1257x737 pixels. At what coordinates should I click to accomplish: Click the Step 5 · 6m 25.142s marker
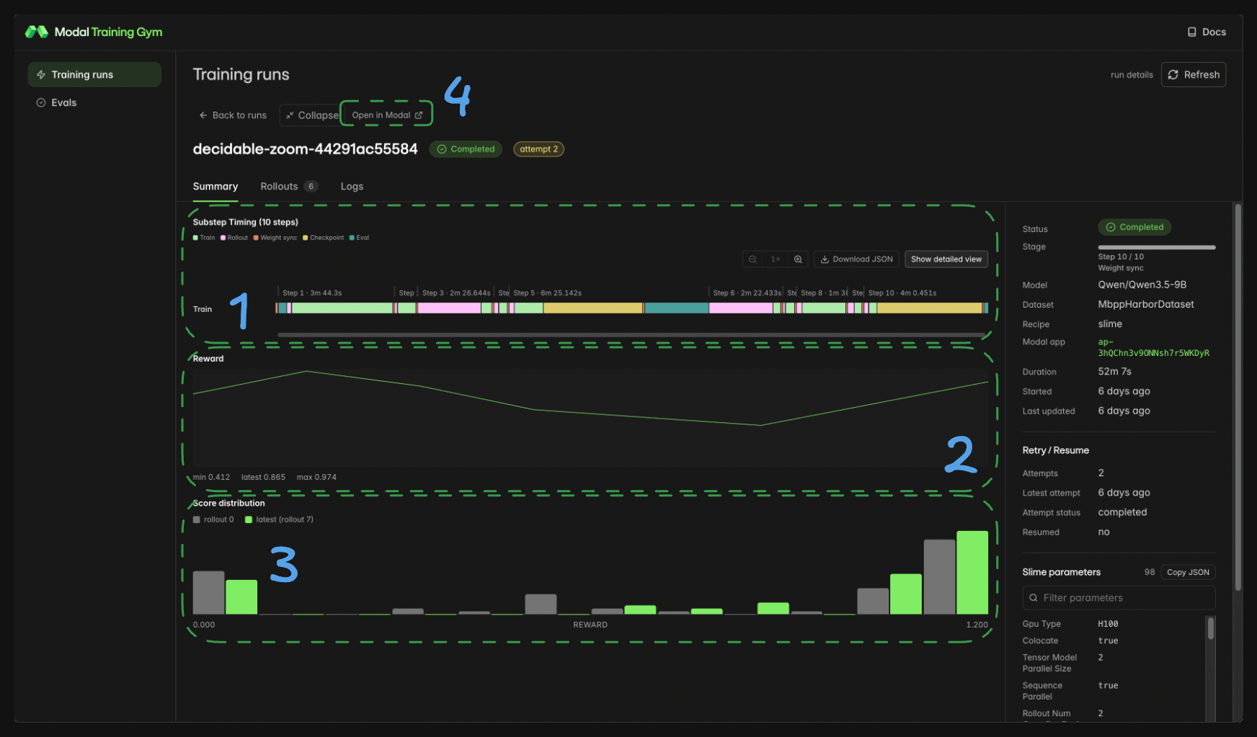pyautogui.click(x=548, y=293)
